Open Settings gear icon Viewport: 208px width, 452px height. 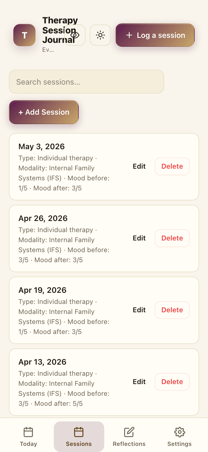(x=179, y=432)
